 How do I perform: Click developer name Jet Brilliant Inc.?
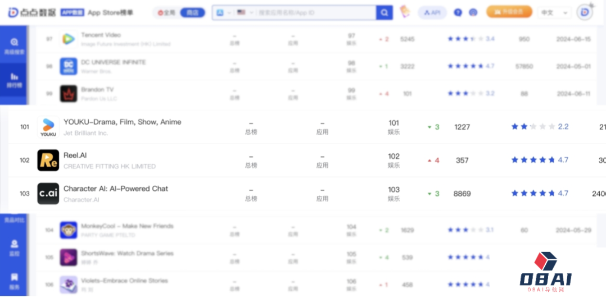click(86, 133)
